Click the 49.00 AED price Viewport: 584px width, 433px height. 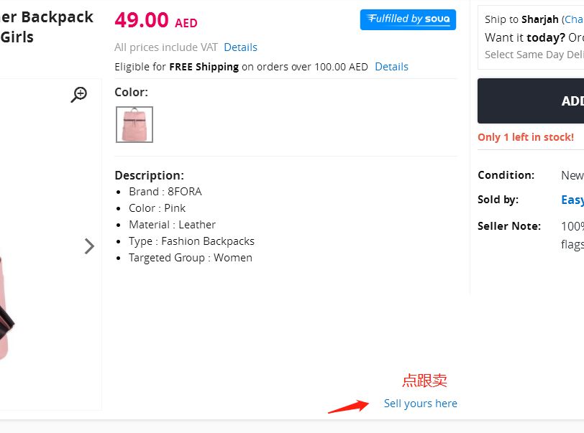pyautogui.click(x=155, y=21)
